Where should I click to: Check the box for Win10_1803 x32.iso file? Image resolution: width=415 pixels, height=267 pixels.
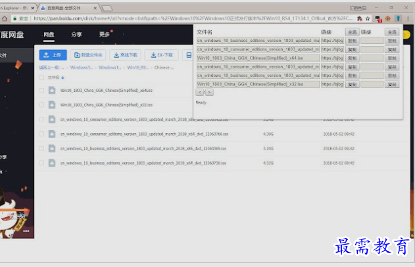click(41, 105)
